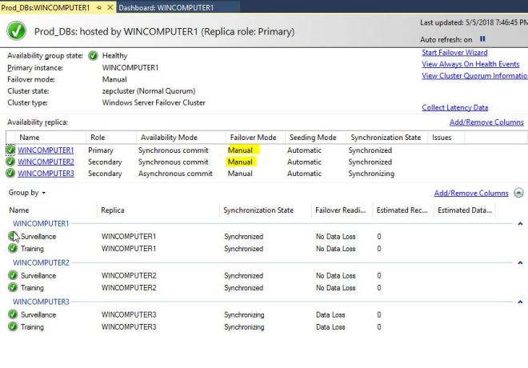Viewport: 528px width, 368px height.
Task: Click status icon of Surveillance under WINCOMPUTER2 group
Action: [13, 275]
